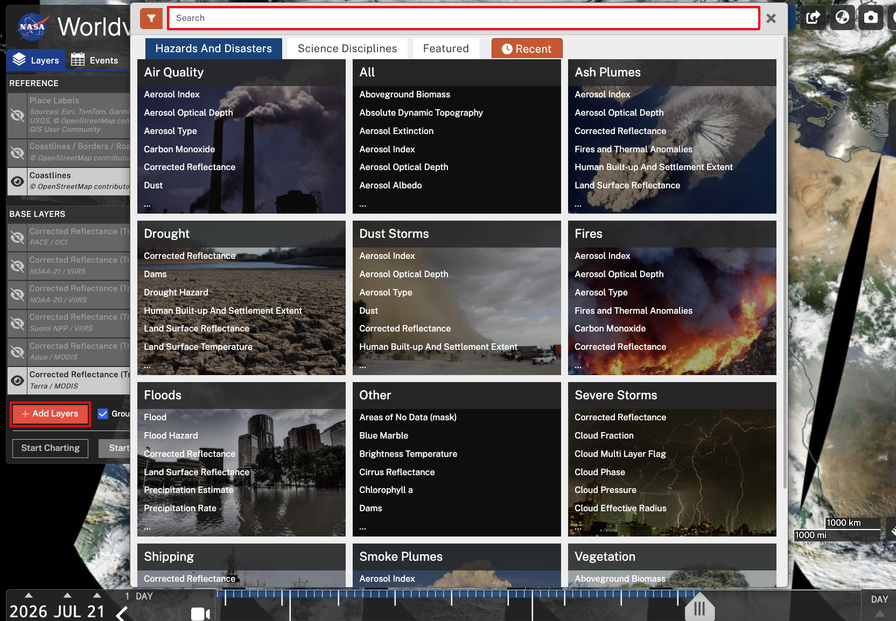
Task: Close the layer picker with the X
Action: click(771, 18)
